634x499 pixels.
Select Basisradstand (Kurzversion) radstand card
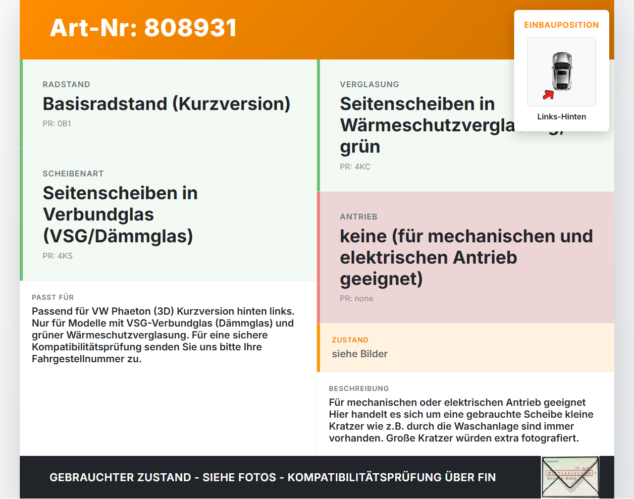pyautogui.click(x=168, y=104)
